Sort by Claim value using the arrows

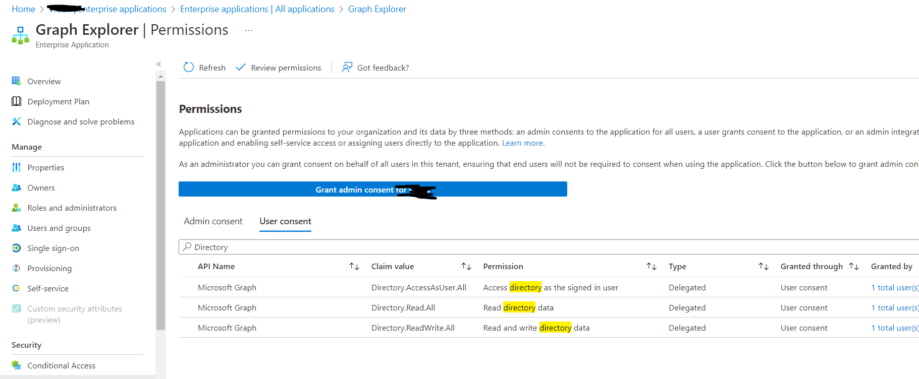[x=466, y=266]
